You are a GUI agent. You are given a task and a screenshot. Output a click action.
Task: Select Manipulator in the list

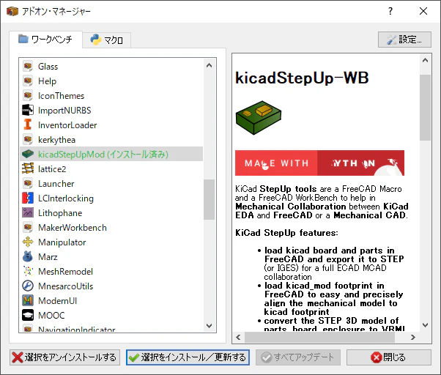point(111,242)
